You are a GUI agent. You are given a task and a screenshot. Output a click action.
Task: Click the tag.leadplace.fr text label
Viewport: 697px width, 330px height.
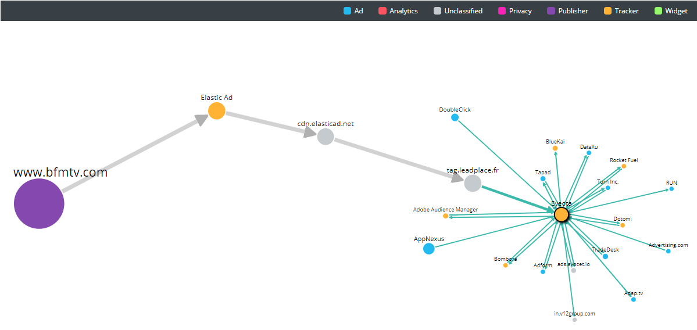coord(473,171)
